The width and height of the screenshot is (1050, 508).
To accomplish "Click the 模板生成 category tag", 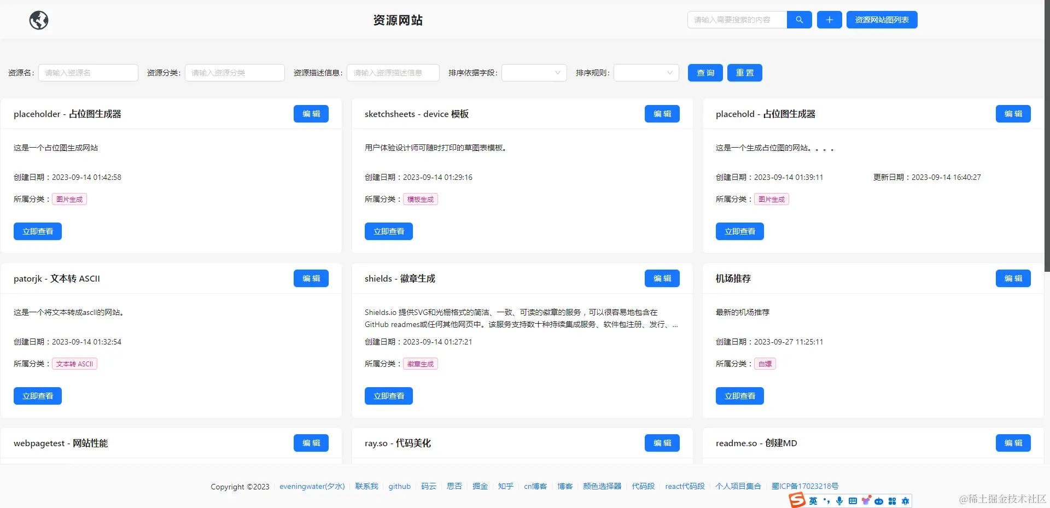I will click(x=421, y=200).
